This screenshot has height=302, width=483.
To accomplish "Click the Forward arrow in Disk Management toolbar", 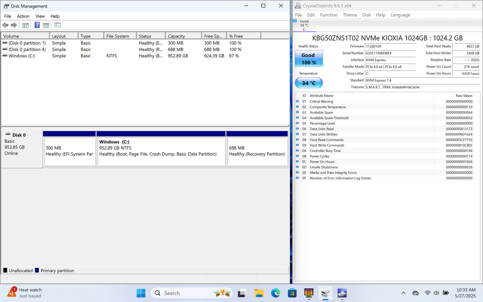I will pyautogui.click(x=14, y=25).
